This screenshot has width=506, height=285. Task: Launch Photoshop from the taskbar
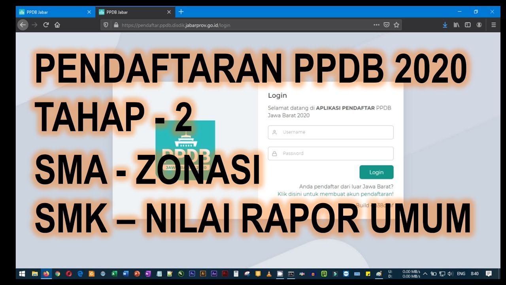pyautogui.click(x=192, y=274)
